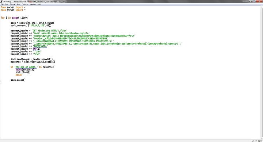The height and width of the screenshot is (142, 263).
Task: Click the Ln status bar indicator
Action: coord(254,141)
